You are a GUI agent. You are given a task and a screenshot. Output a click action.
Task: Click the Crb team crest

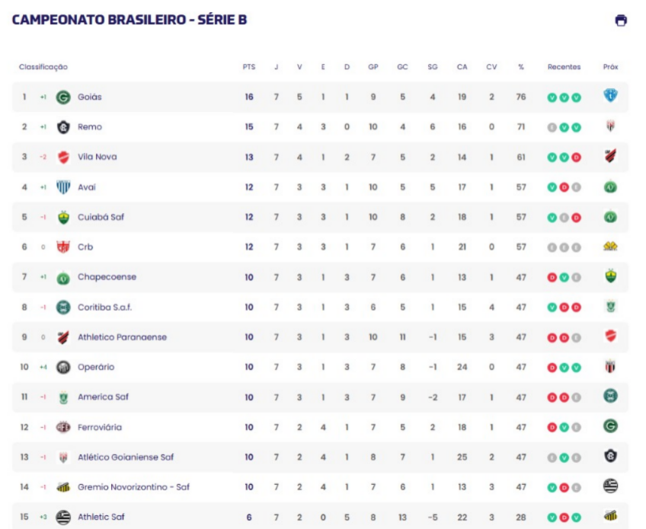tap(63, 247)
